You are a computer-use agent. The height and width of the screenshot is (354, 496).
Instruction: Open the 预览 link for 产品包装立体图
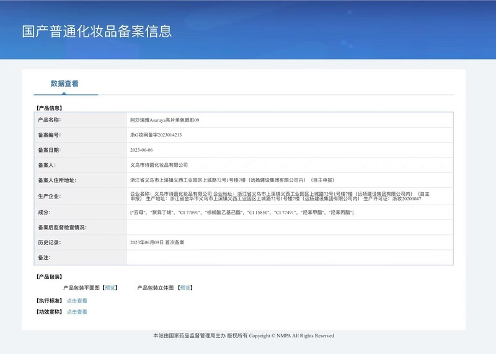coord(185,288)
